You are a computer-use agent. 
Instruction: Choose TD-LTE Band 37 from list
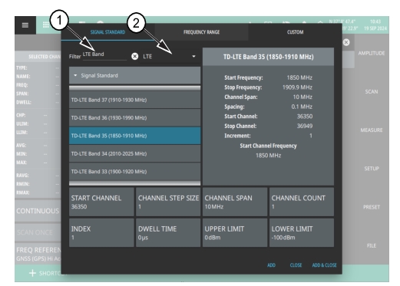(134, 100)
